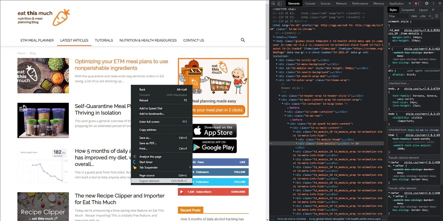Open ETM MEAL PLANNER nav link
Image resolution: width=443 pixels, height=221 pixels.
point(37,40)
